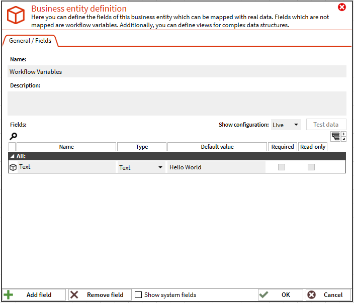Open the Show configuration Live dropdown
The height and width of the screenshot is (303, 354).
click(286, 125)
